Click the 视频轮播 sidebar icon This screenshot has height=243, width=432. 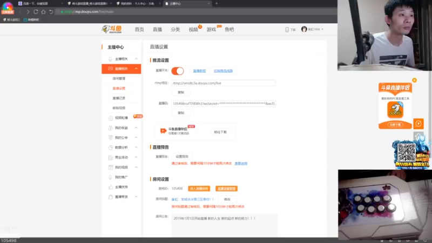pyautogui.click(x=111, y=118)
